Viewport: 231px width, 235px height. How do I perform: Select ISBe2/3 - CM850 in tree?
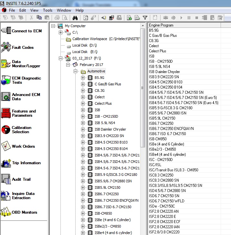coord(108,226)
